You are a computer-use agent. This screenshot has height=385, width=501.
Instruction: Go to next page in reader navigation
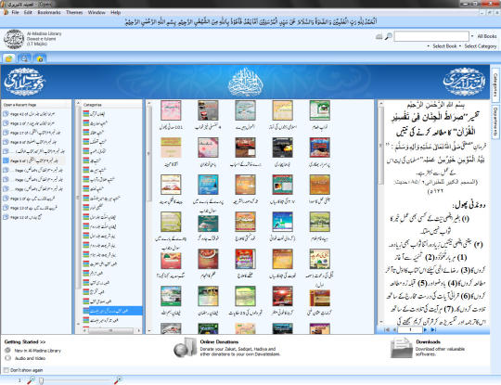tap(425, 329)
